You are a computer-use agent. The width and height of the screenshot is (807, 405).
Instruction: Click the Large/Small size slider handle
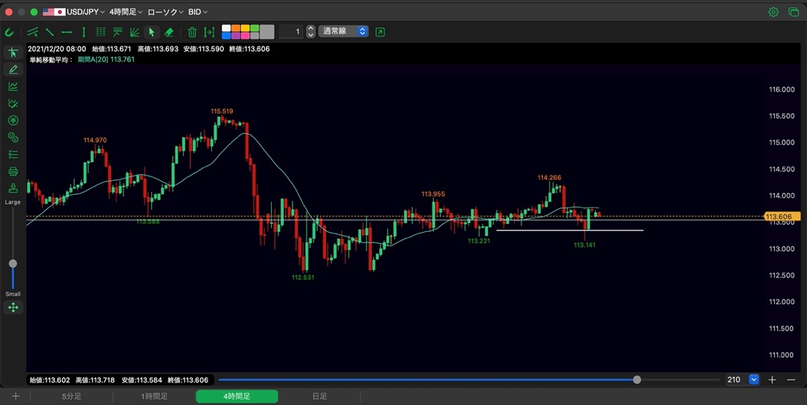point(13,264)
